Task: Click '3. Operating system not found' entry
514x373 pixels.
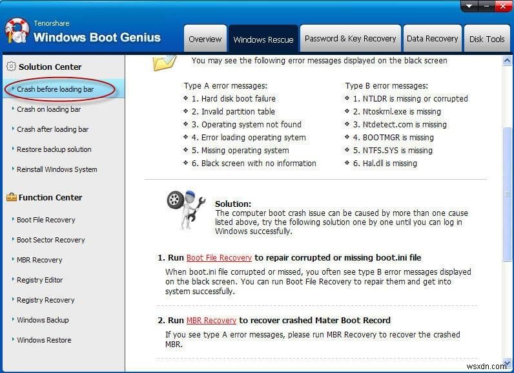Action: click(x=246, y=125)
